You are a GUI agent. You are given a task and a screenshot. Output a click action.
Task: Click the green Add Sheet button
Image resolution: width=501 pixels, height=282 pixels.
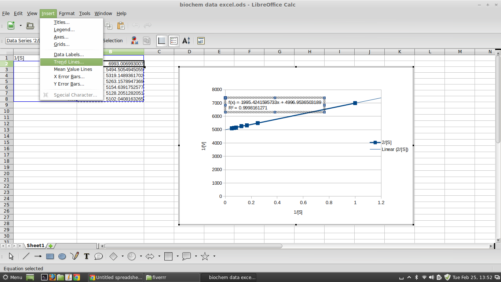tap(50, 246)
